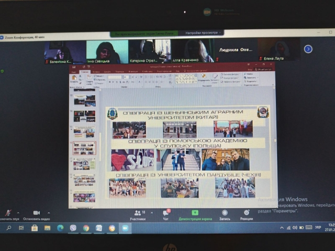Select slide 14 thumbnail
Viewport: 335px width, 251px height.
pos(85,116)
